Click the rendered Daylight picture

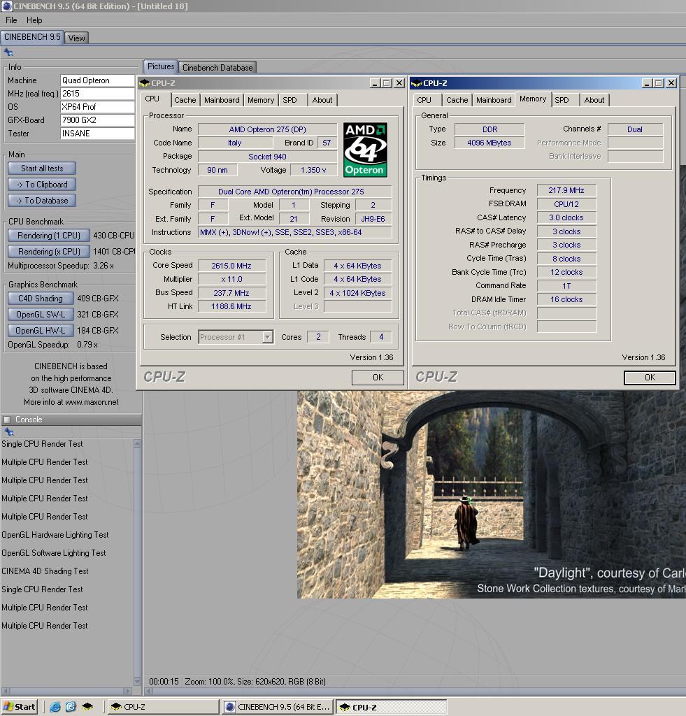pyautogui.click(x=492, y=494)
